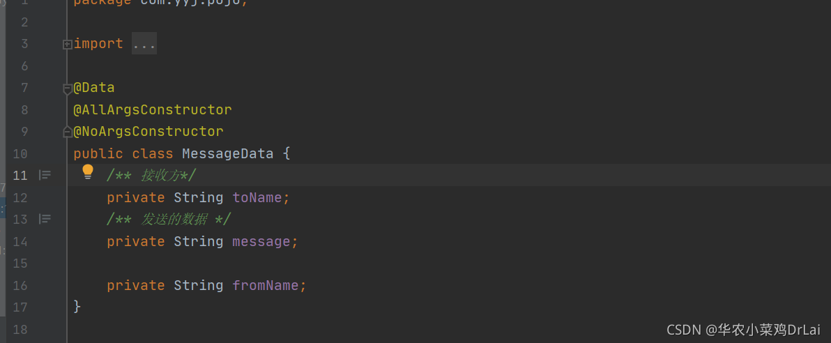The width and height of the screenshot is (831, 343).
Task: Click the String type on line 14
Action: point(198,242)
